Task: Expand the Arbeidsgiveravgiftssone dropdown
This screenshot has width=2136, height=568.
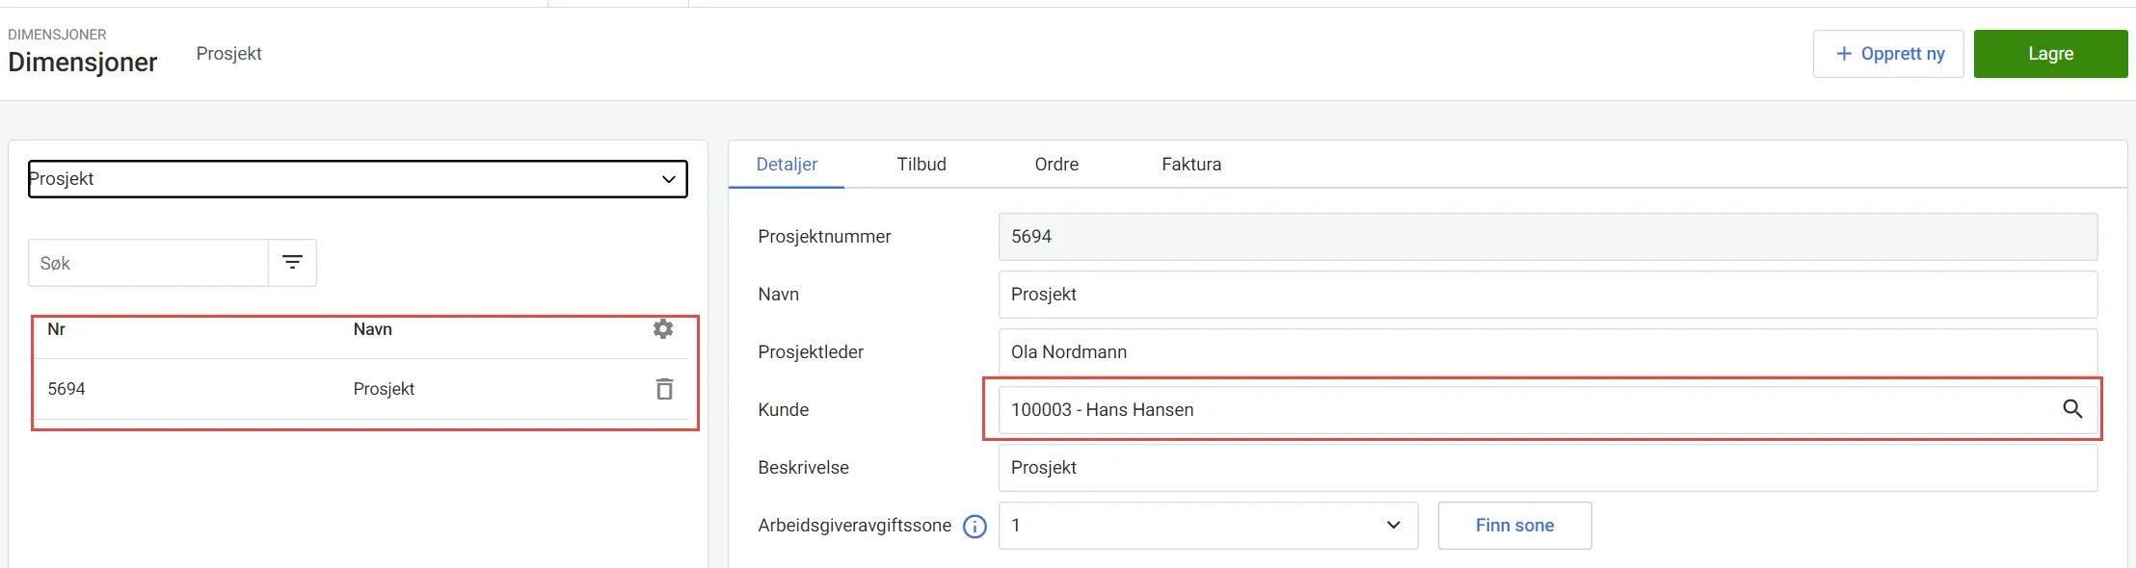Action: coord(1208,526)
